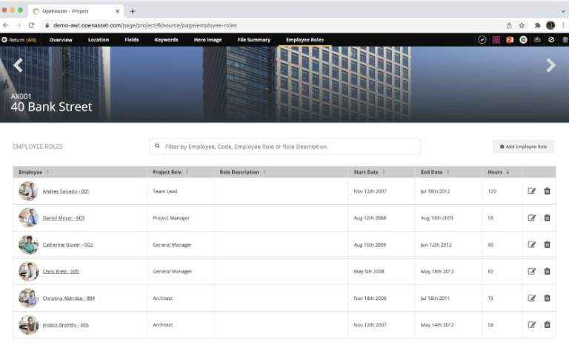
Task: Sort table by Employee column
Action: click(x=31, y=172)
